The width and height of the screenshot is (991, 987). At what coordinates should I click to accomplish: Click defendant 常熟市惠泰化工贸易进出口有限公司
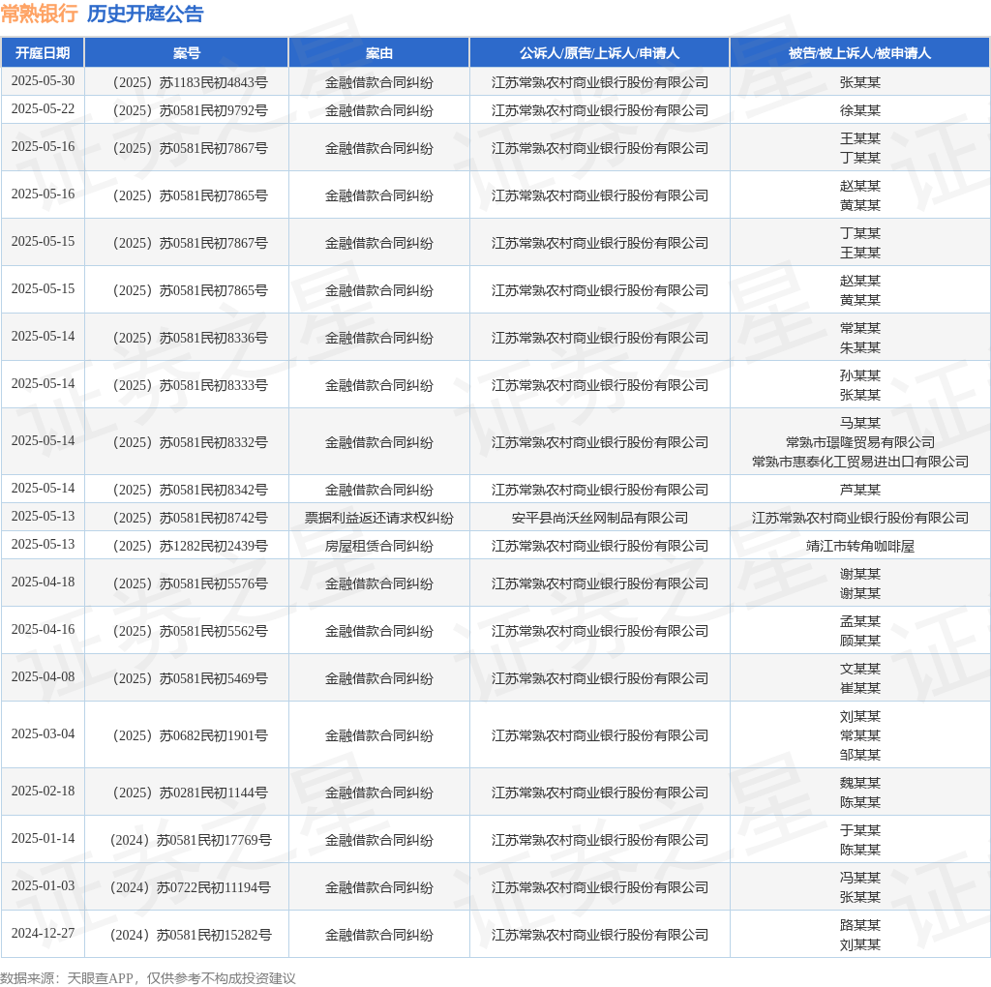[x=859, y=462]
